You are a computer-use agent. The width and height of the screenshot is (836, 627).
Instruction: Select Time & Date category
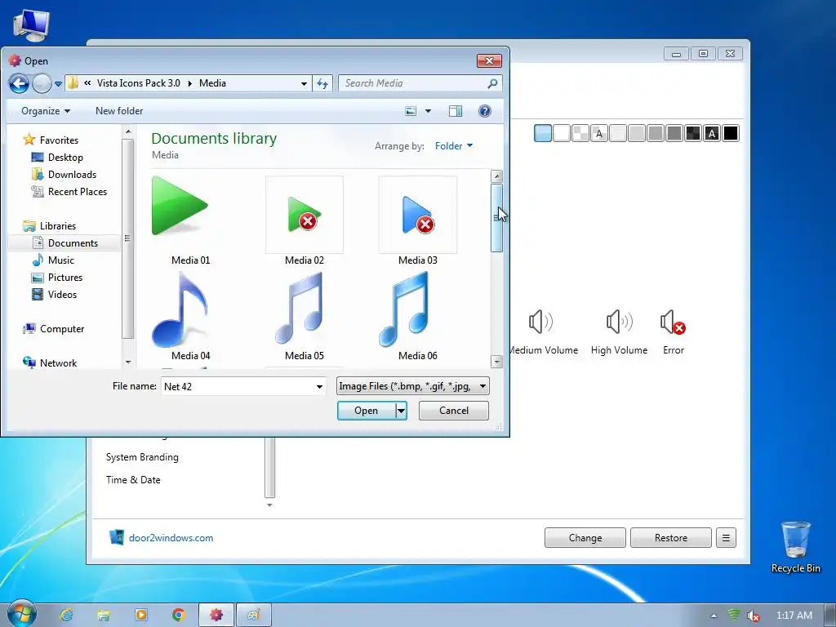point(133,480)
